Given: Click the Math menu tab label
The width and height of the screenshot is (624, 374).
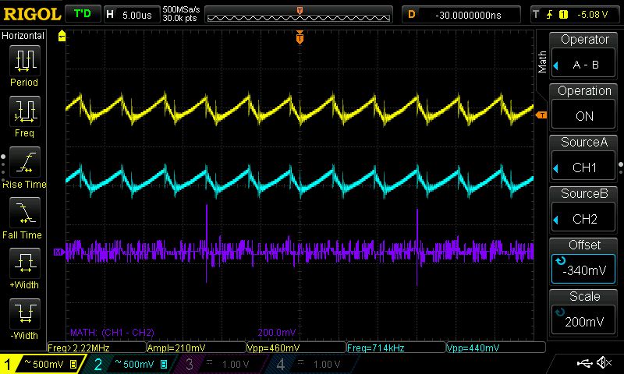Looking at the screenshot, I should coord(542,62).
